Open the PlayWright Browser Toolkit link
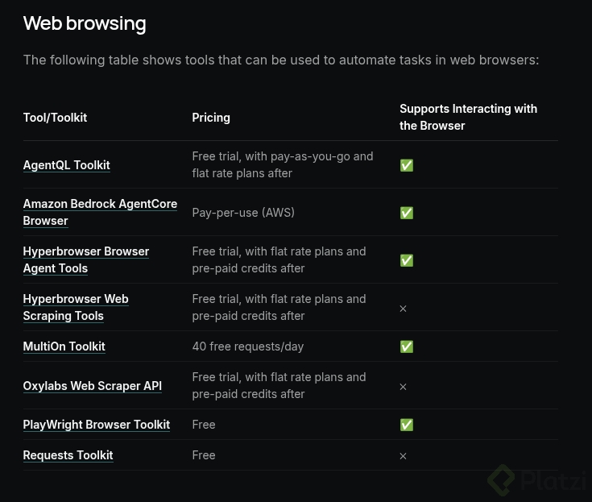 pos(96,425)
